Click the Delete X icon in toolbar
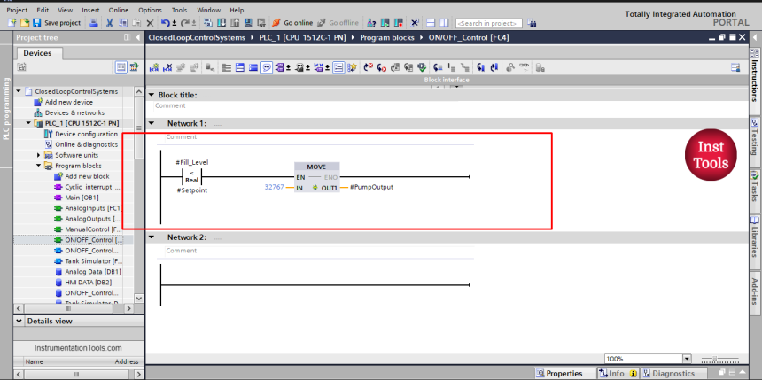The height and width of the screenshot is (380, 762). pos(150,23)
